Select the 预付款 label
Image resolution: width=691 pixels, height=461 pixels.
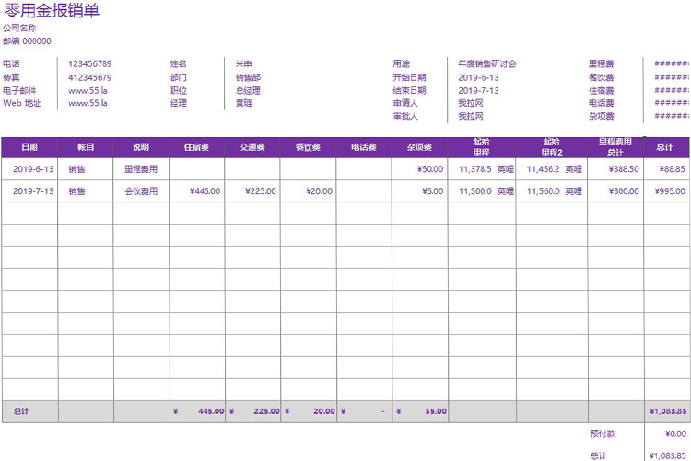(x=603, y=433)
